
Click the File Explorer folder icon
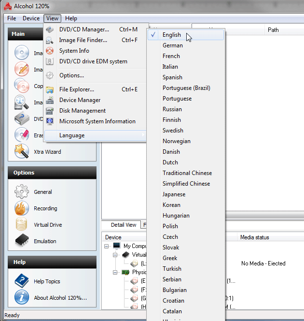coord(50,89)
